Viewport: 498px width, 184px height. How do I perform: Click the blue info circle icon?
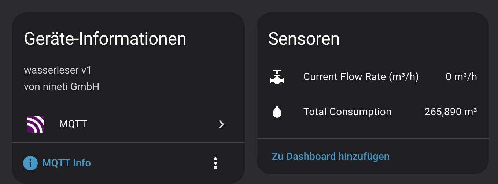coord(30,163)
